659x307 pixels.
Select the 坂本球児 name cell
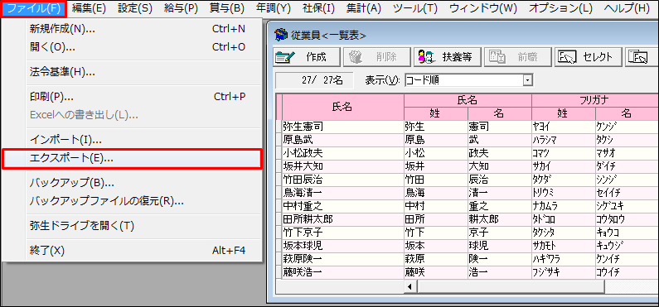point(342,246)
